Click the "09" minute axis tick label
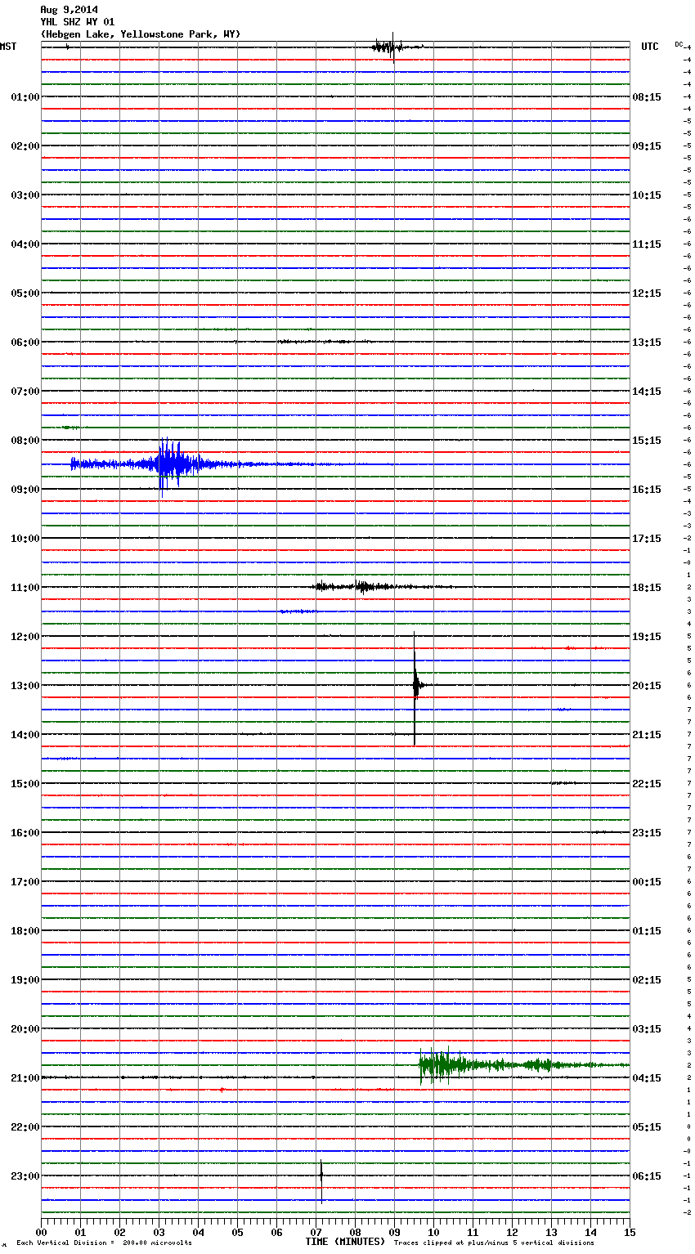The height and width of the screenshot is (1254, 695). tap(394, 1232)
